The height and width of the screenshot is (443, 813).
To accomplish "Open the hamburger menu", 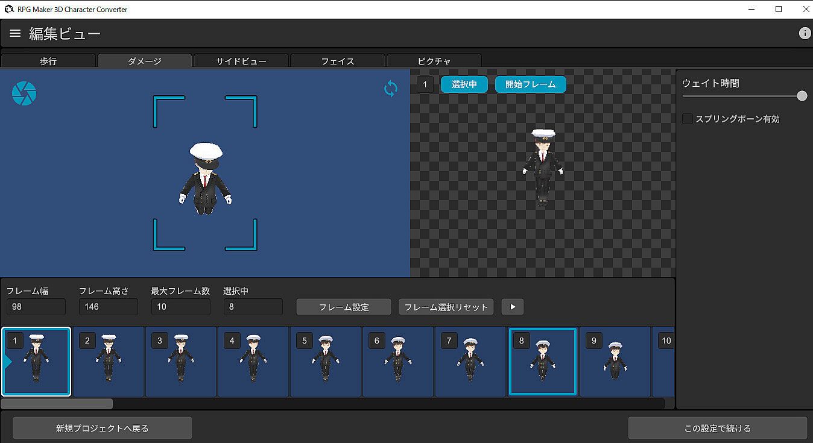I will tap(15, 33).
